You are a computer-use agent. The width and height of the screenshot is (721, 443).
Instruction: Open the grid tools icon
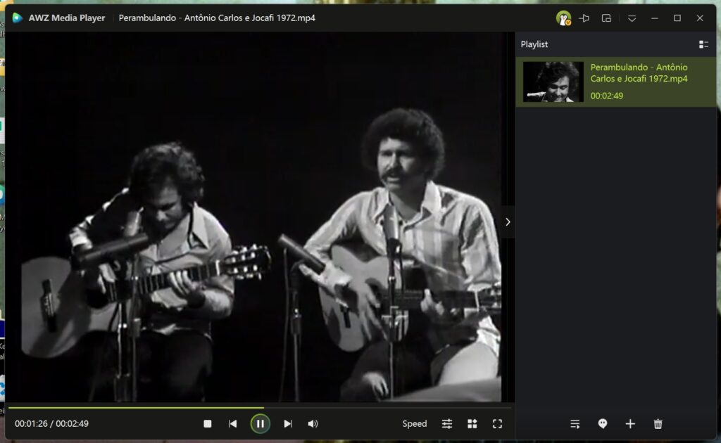tap(472, 424)
